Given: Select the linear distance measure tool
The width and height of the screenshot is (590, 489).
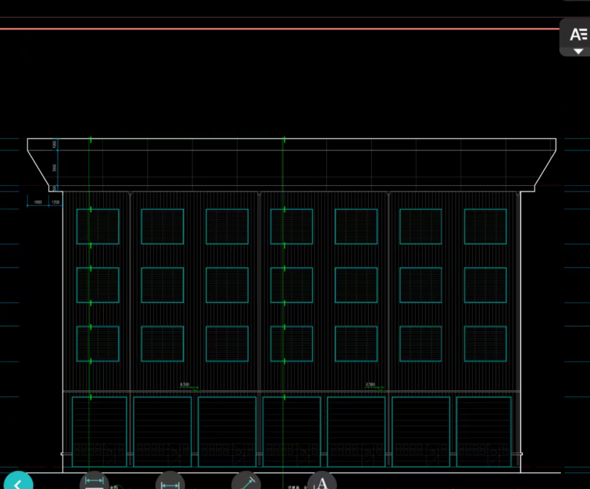Looking at the screenshot, I should point(170,482).
